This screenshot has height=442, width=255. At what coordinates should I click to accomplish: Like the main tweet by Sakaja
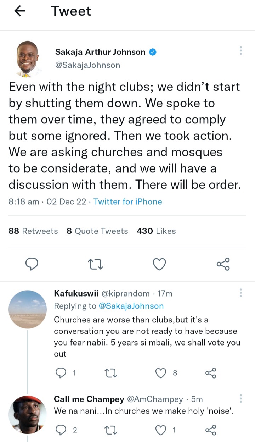(x=159, y=264)
